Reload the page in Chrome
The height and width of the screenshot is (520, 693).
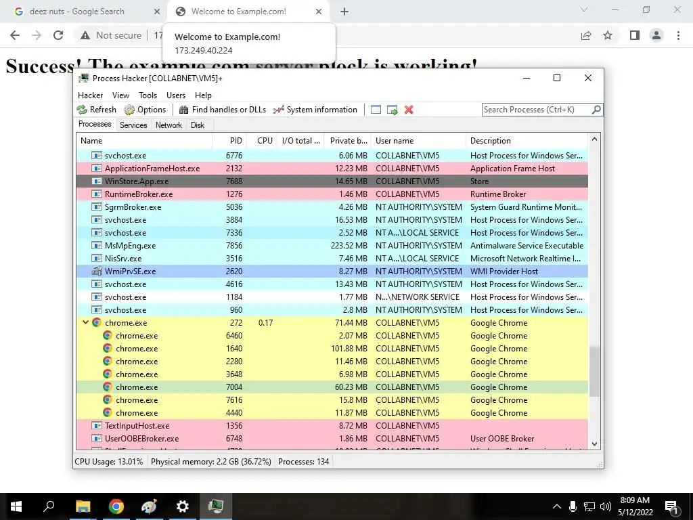click(x=58, y=35)
